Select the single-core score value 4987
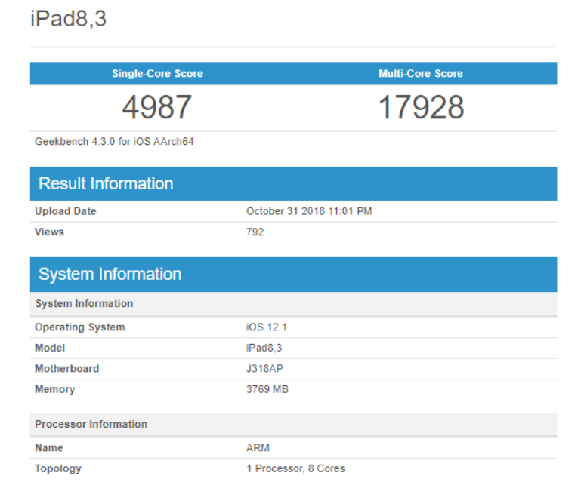 tap(157, 108)
